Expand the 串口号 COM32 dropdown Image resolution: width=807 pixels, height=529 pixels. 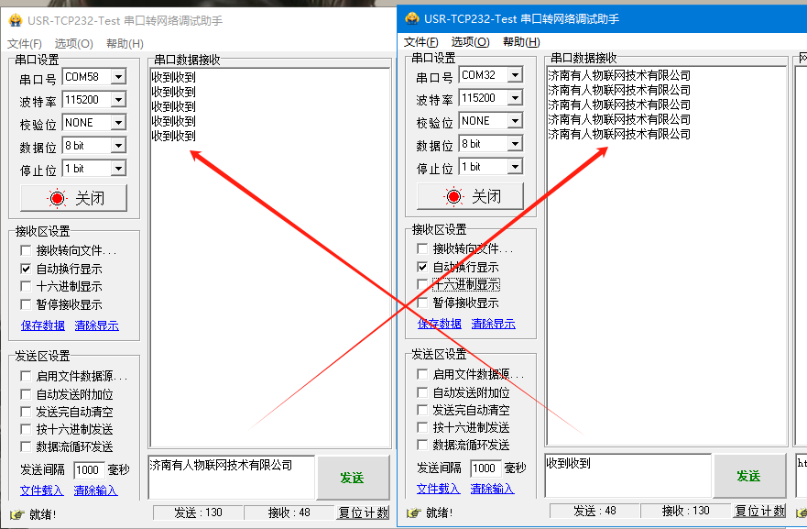click(514, 75)
